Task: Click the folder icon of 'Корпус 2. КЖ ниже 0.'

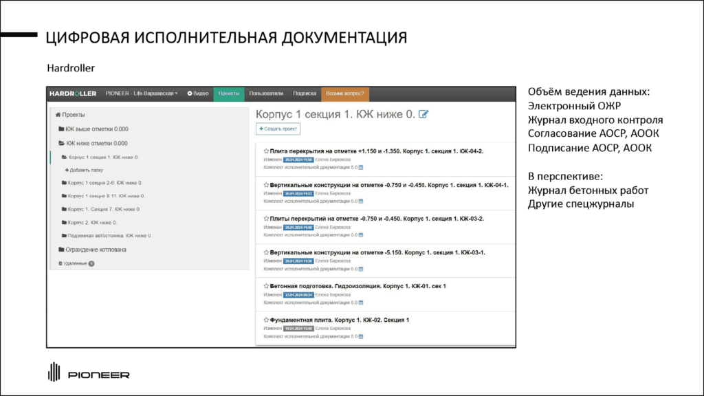Action: click(64, 222)
